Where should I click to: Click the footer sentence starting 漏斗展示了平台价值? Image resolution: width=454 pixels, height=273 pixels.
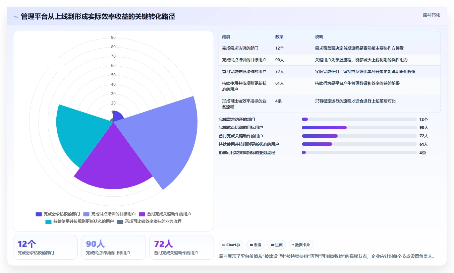(327, 257)
